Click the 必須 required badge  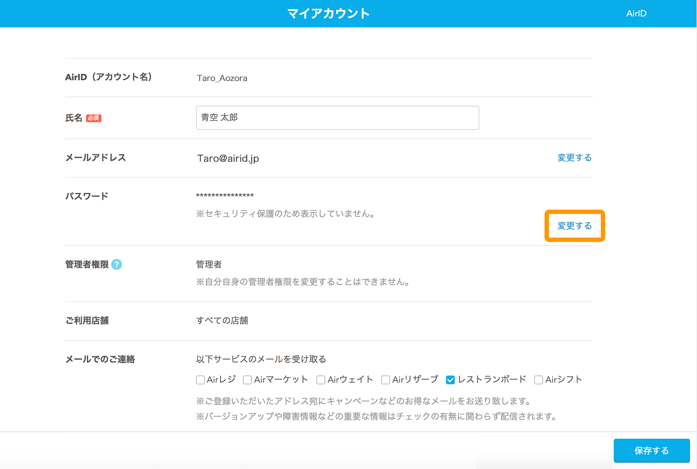coord(94,118)
